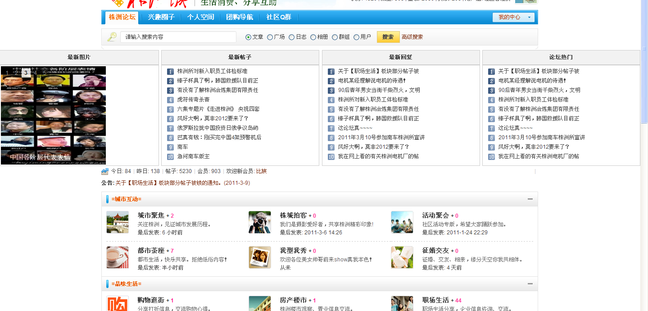Viewport: 648px width, 311px height.
Task: Select the 日志 search radio button
Action: [x=291, y=37]
